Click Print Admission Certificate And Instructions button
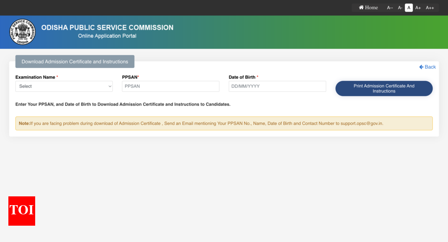 click(384, 89)
